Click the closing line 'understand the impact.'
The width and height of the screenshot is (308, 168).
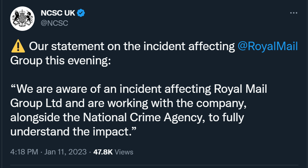point(73,131)
